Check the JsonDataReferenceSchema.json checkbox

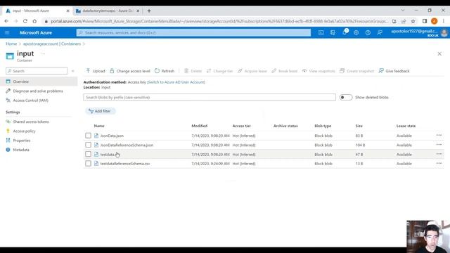[88, 145]
